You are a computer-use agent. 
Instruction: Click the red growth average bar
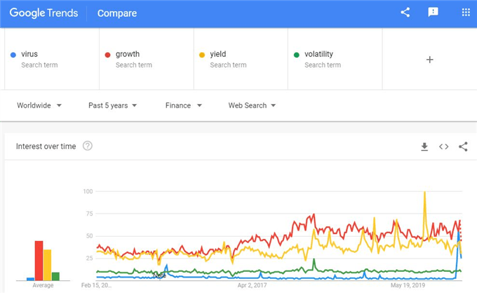tap(39, 261)
